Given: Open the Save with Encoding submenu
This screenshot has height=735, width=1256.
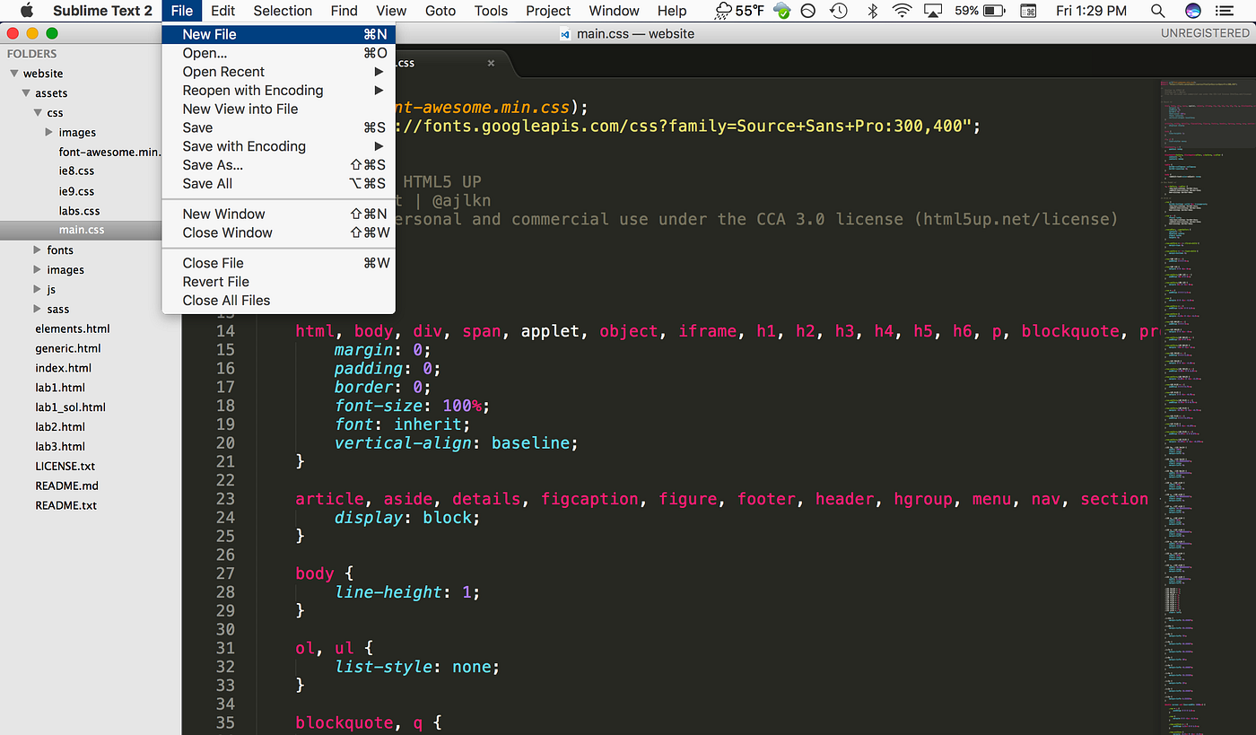Looking at the screenshot, I should pos(278,146).
